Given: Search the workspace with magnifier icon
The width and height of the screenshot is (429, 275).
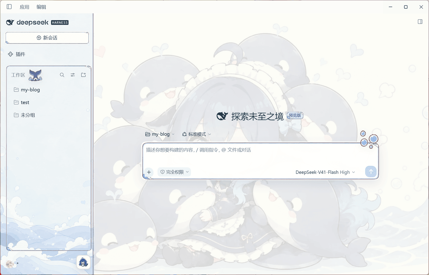Looking at the screenshot, I should click(62, 75).
